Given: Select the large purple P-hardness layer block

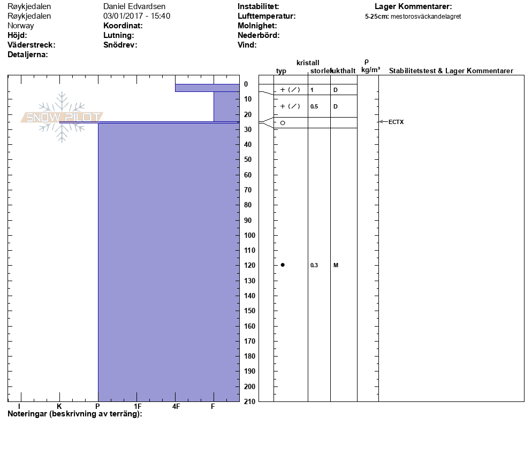Looking at the screenshot, I should tap(168, 262).
